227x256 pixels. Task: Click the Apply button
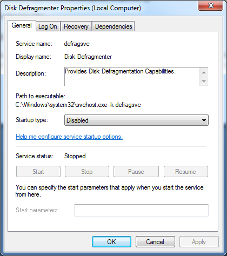pyautogui.click(x=199, y=242)
